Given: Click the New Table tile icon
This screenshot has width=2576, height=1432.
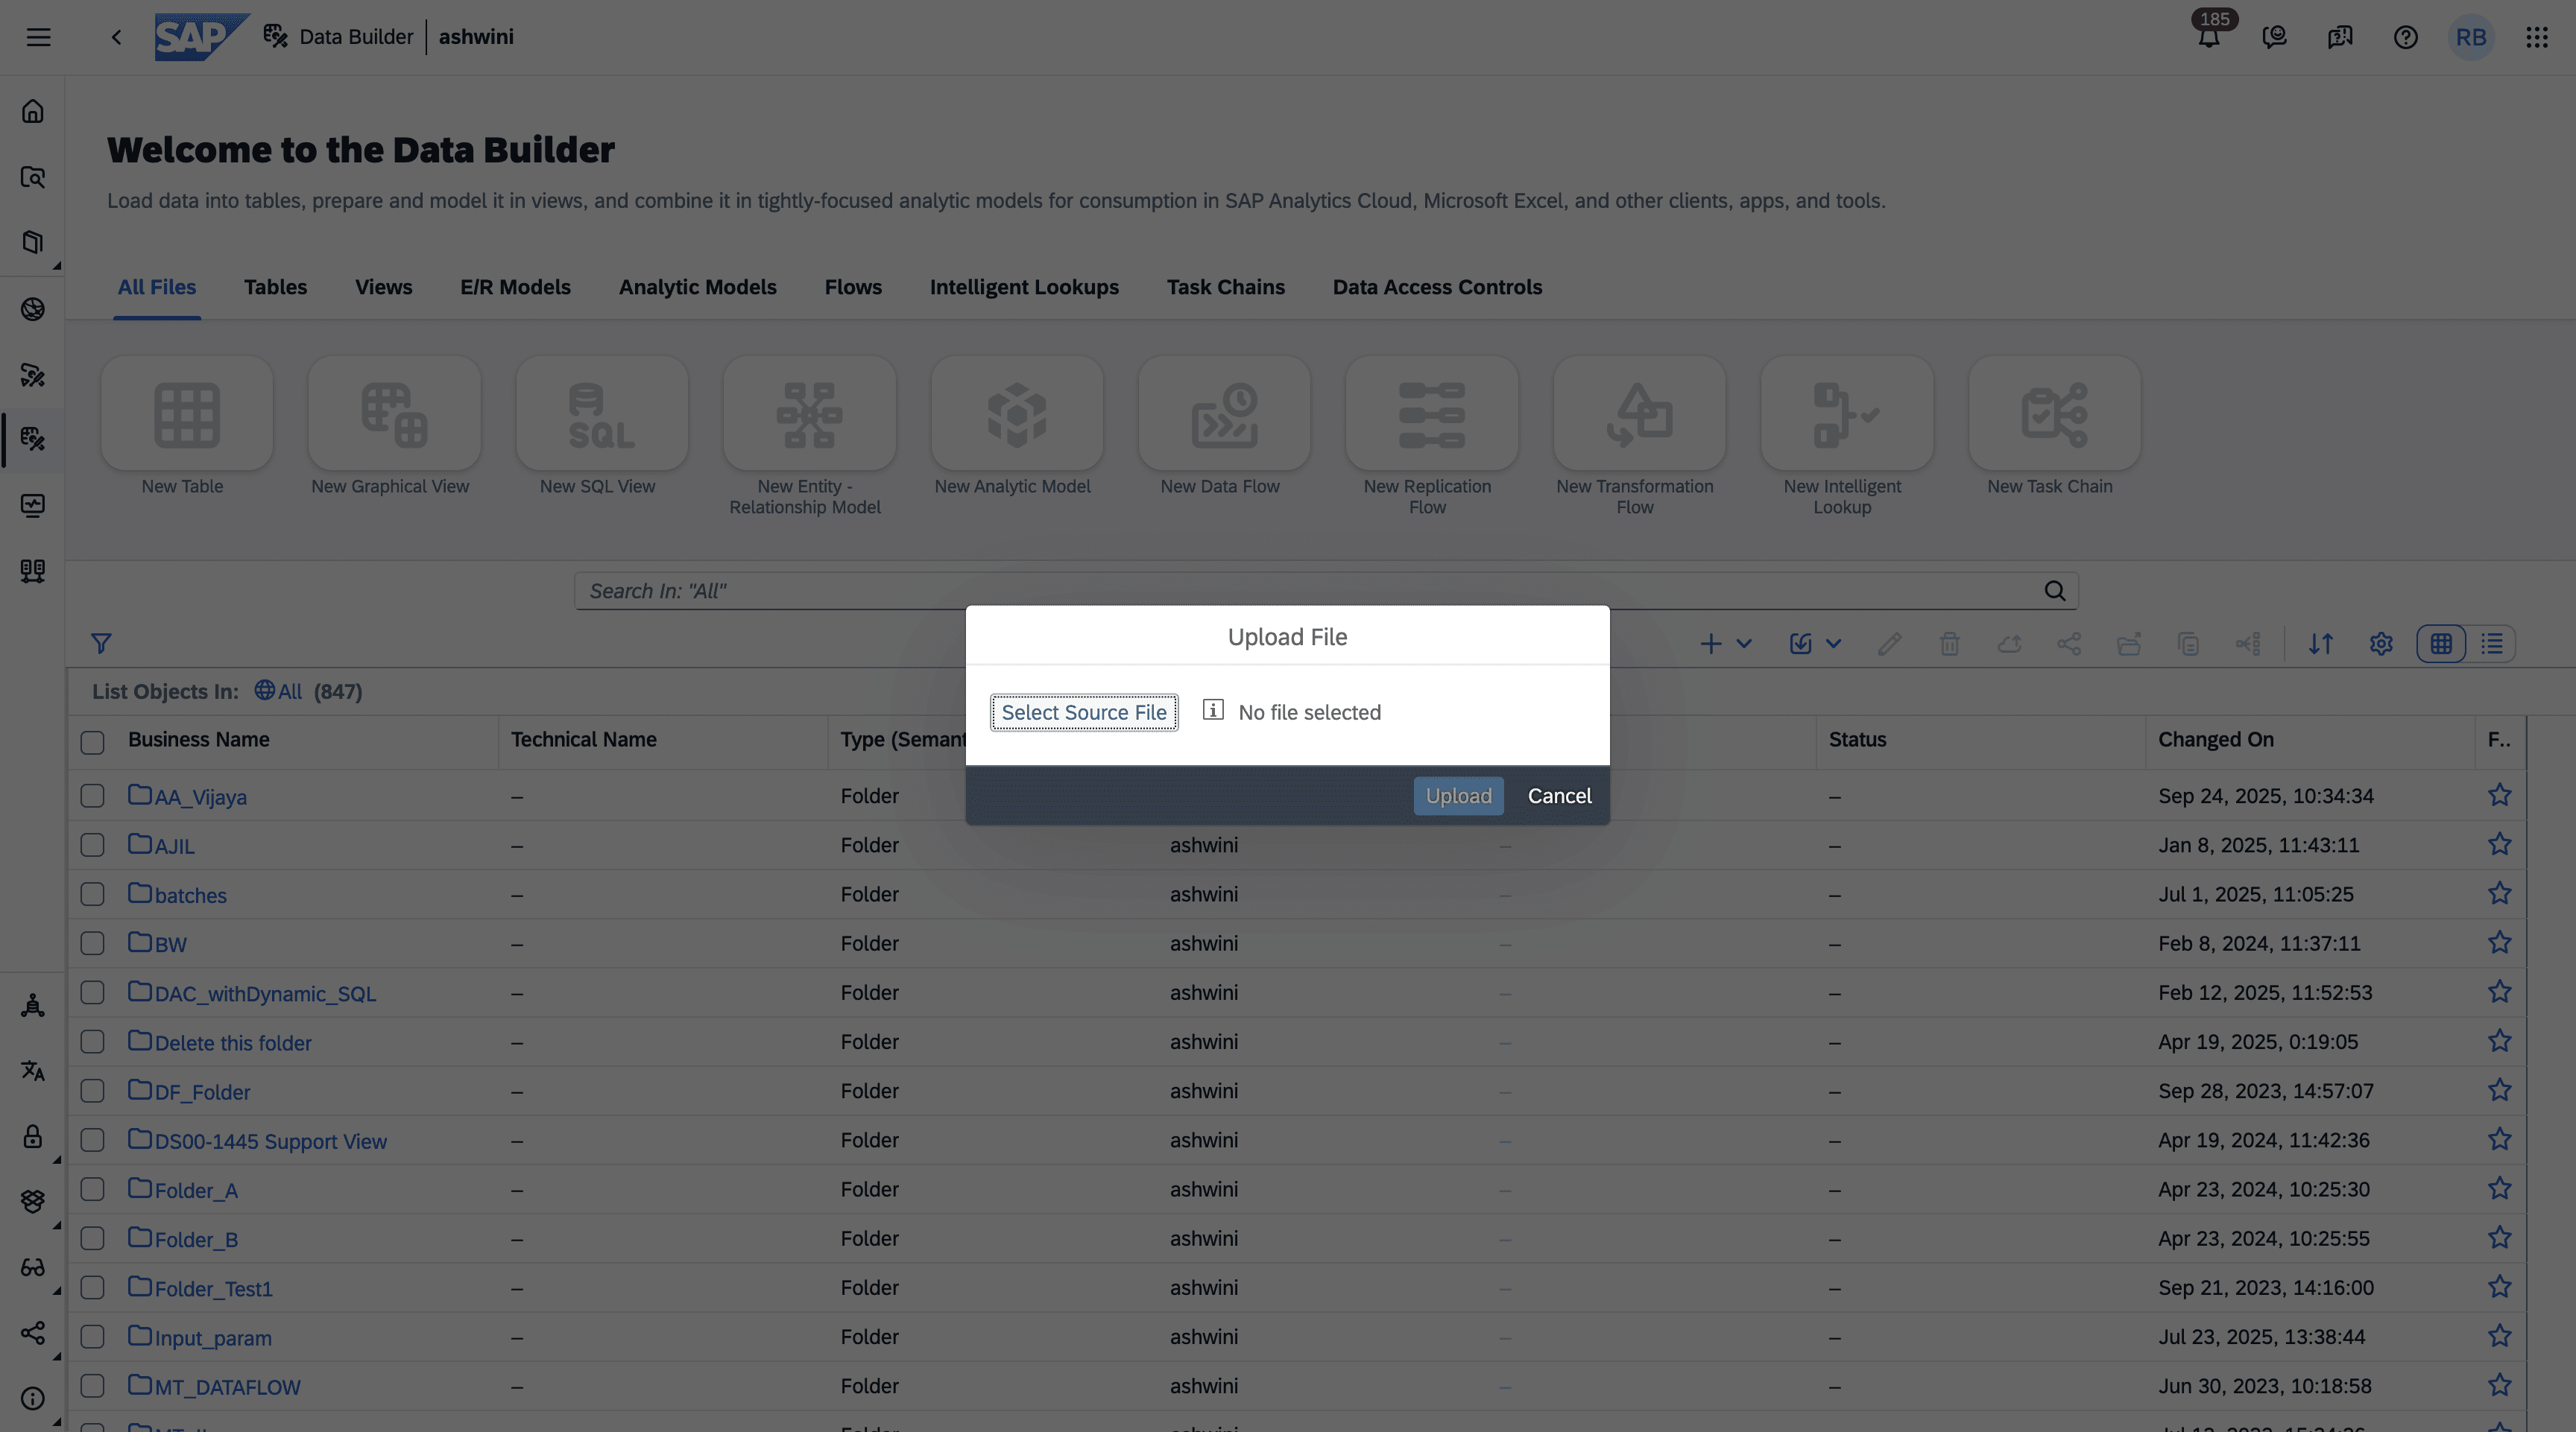Looking at the screenshot, I should tap(187, 414).
